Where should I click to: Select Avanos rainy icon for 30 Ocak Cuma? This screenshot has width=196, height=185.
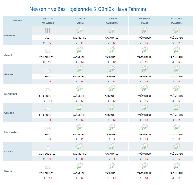click(x=80, y=69)
